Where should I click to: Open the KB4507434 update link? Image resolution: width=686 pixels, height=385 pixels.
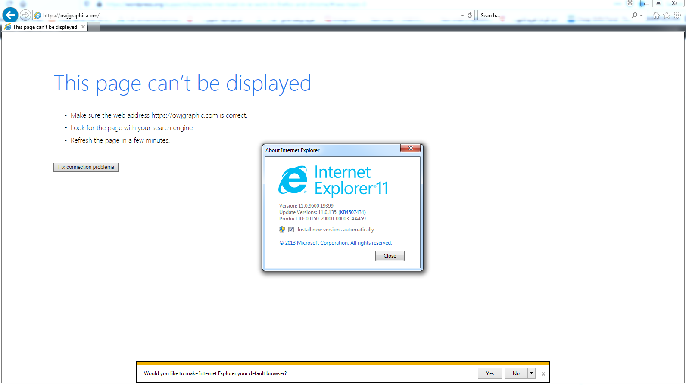[x=352, y=212]
